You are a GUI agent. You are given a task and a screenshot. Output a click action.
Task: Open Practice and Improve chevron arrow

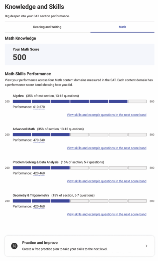146,246
